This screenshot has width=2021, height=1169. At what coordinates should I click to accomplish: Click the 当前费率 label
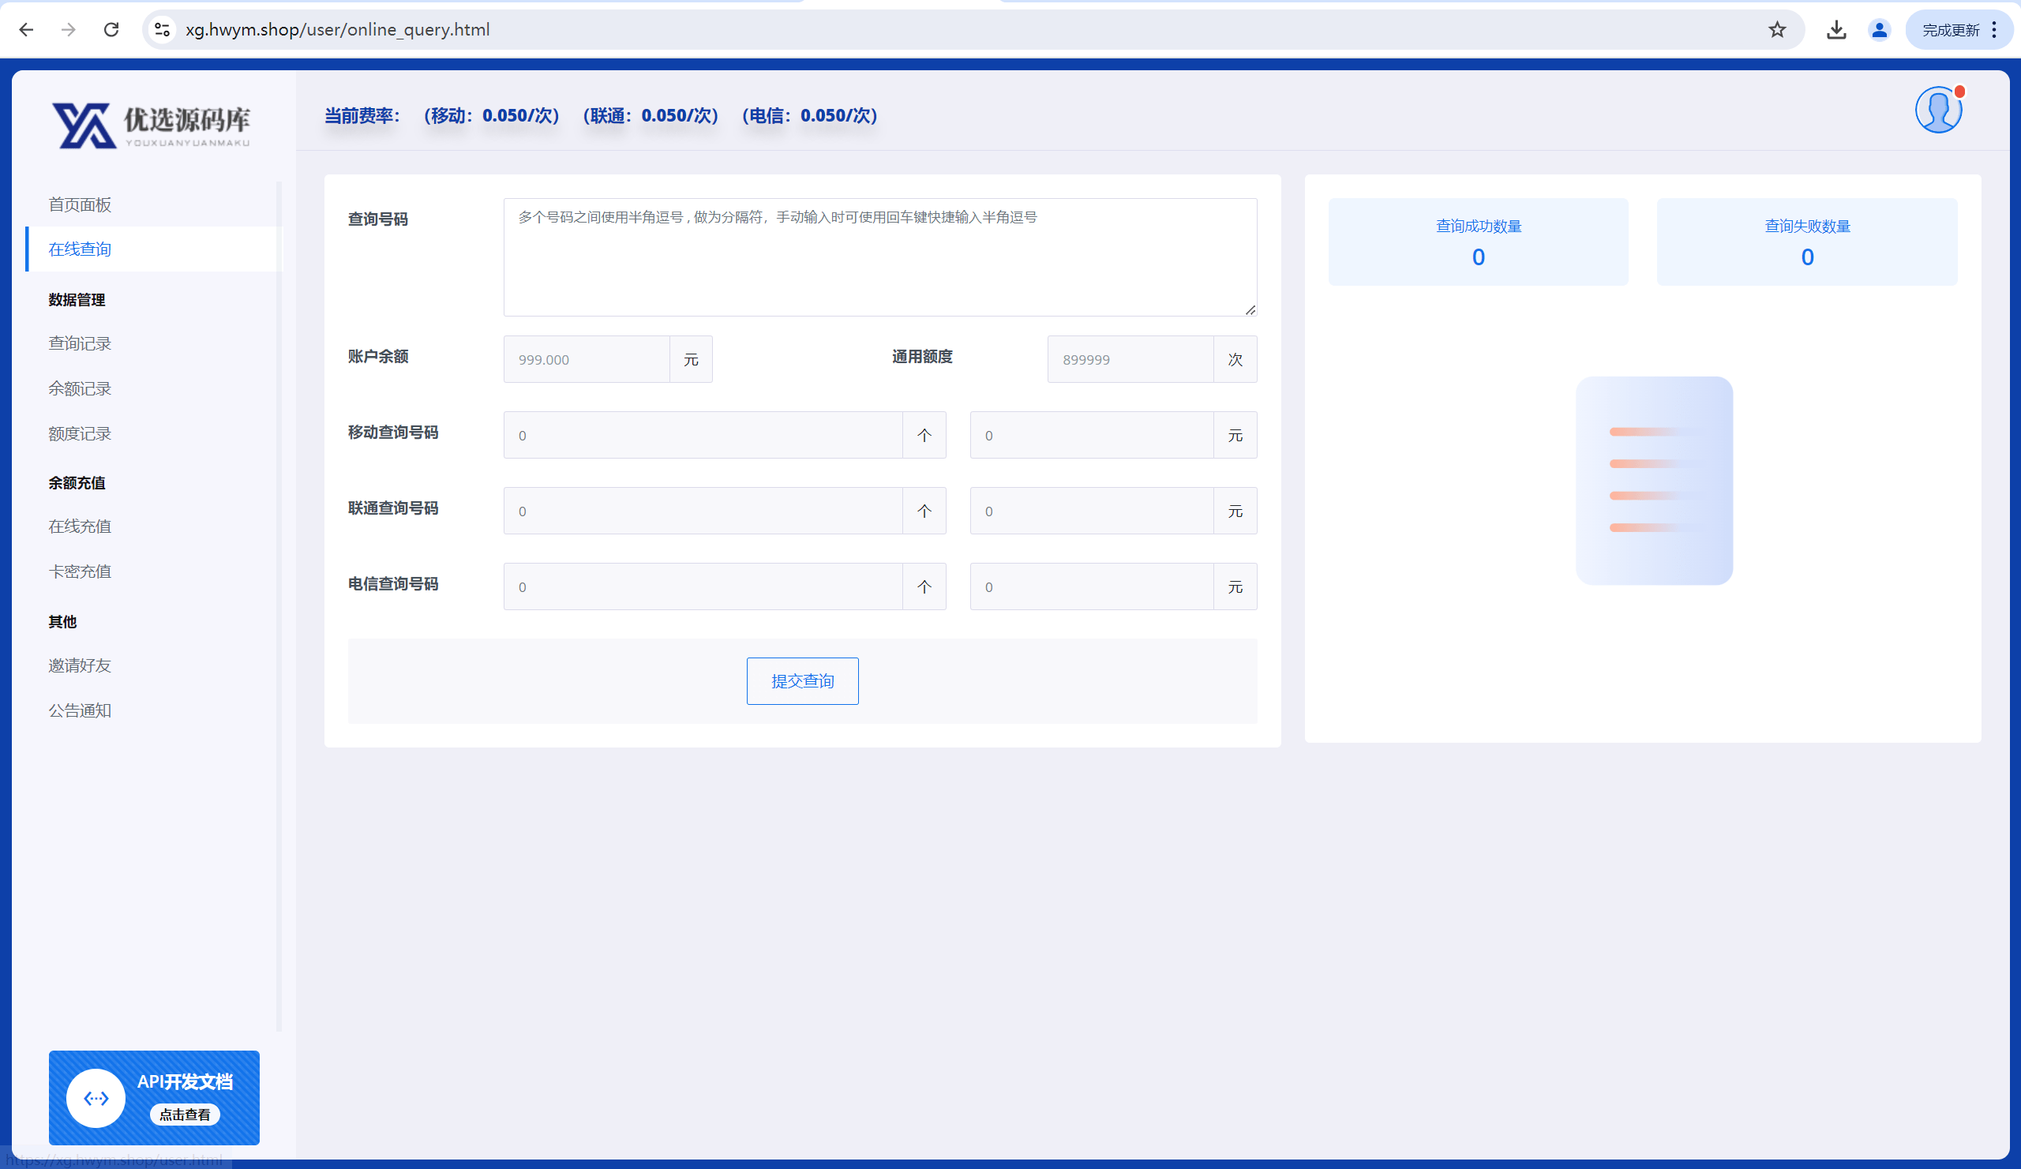pos(362,115)
